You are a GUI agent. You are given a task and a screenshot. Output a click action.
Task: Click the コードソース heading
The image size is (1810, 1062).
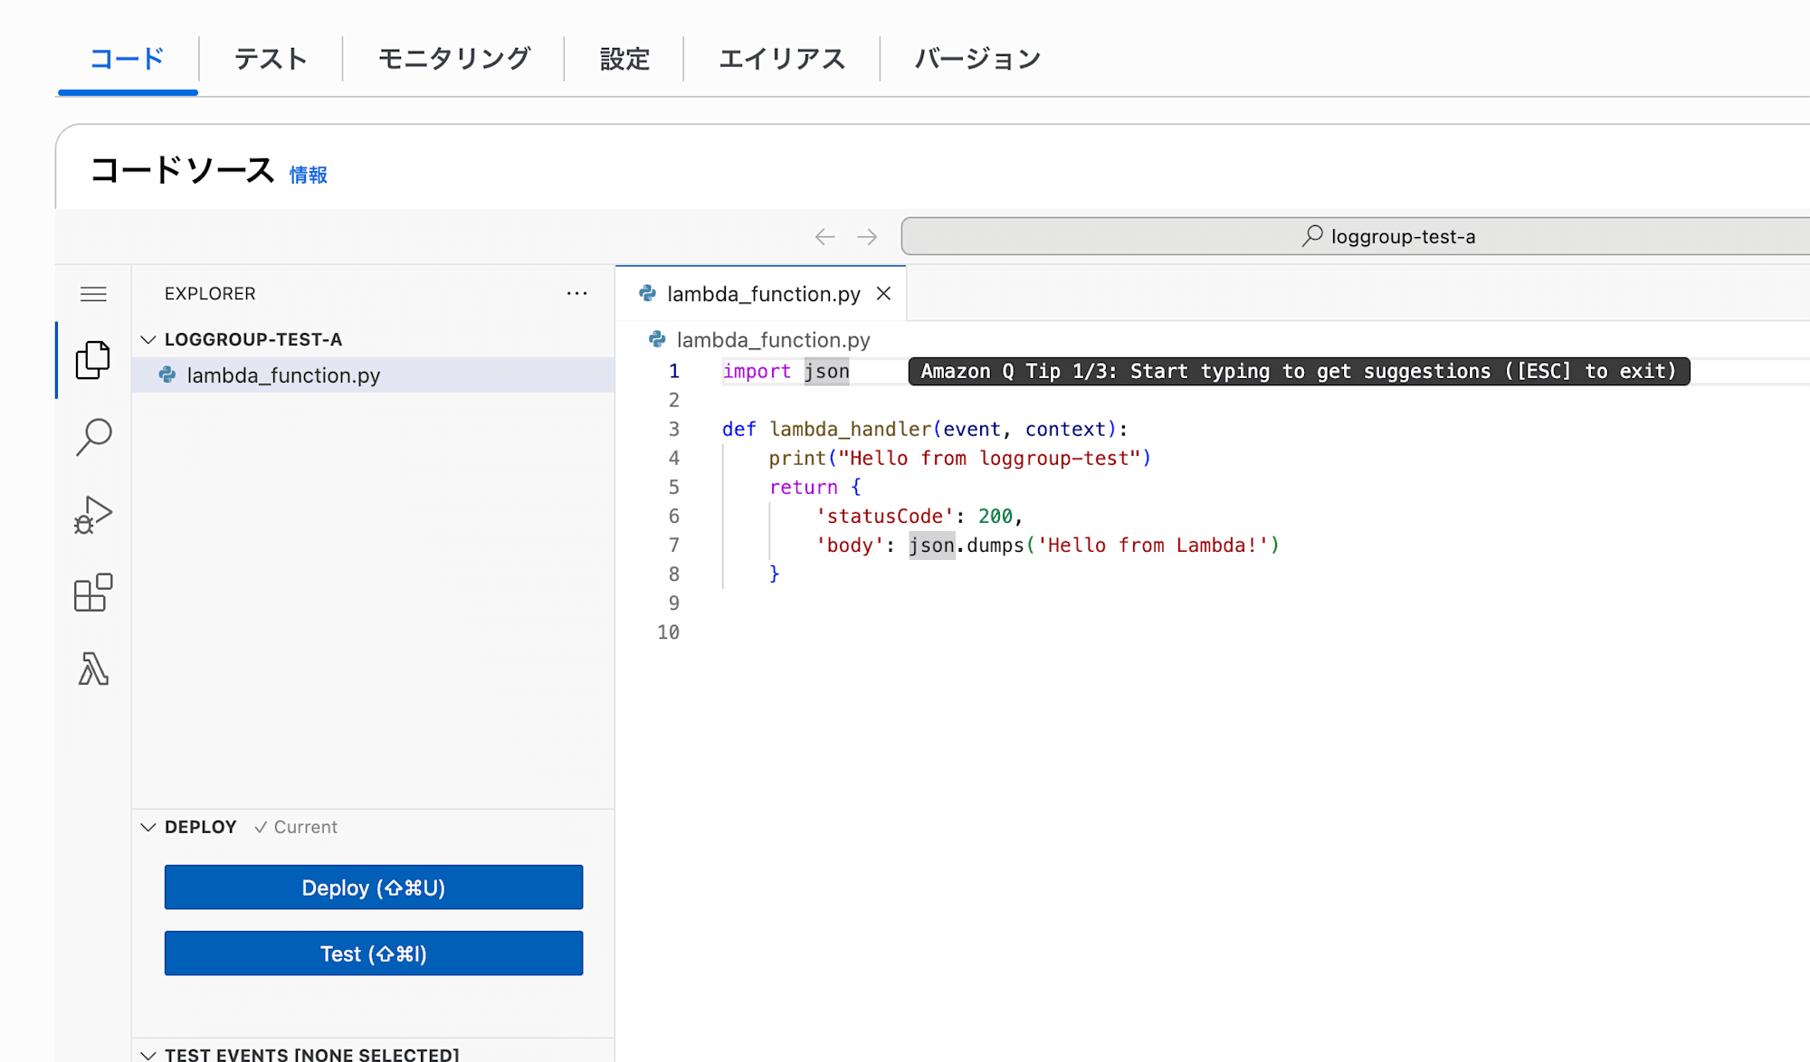182,170
